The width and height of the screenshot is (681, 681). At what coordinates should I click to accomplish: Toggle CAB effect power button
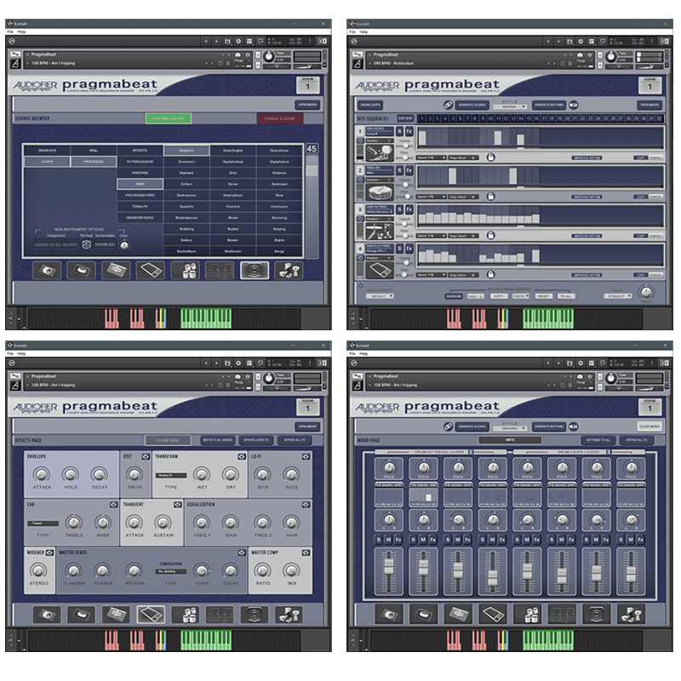click(113, 504)
